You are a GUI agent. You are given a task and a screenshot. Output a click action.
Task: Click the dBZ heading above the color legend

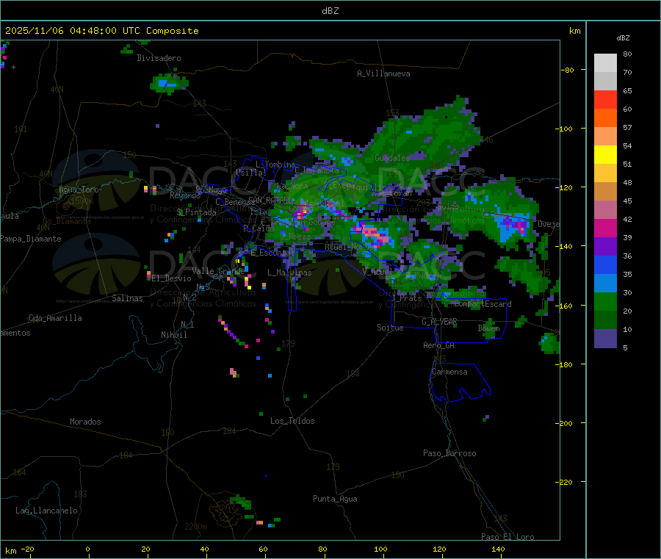[623, 38]
